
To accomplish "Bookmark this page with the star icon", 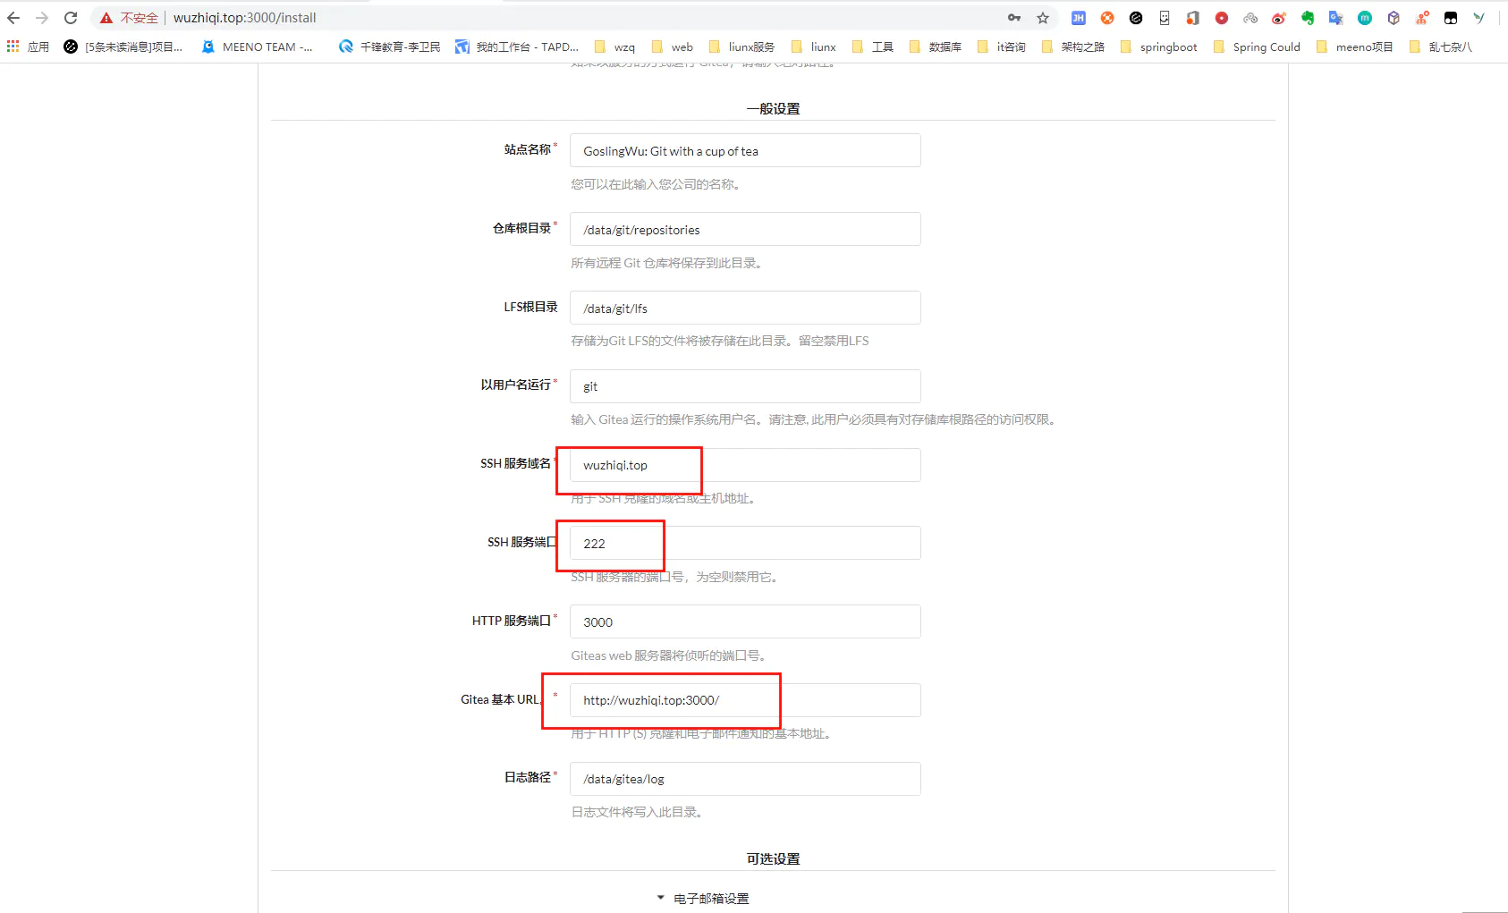I will [1043, 18].
